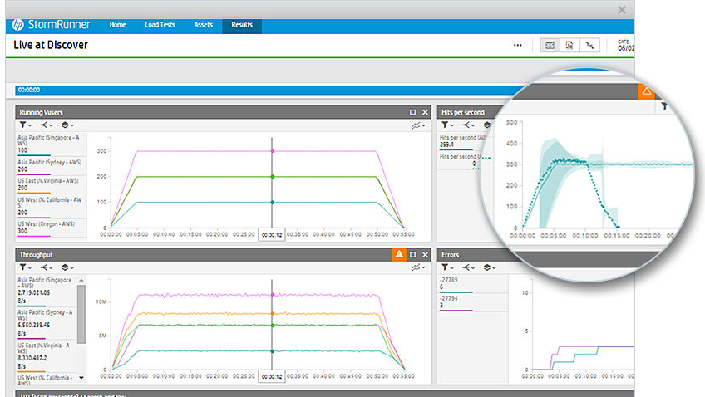The width and height of the screenshot is (705, 397).
Task: Toggle Asia Pacific (Singapore) 2,719,021.05 Throughput series
Action: pyautogui.click(x=47, y=291)
